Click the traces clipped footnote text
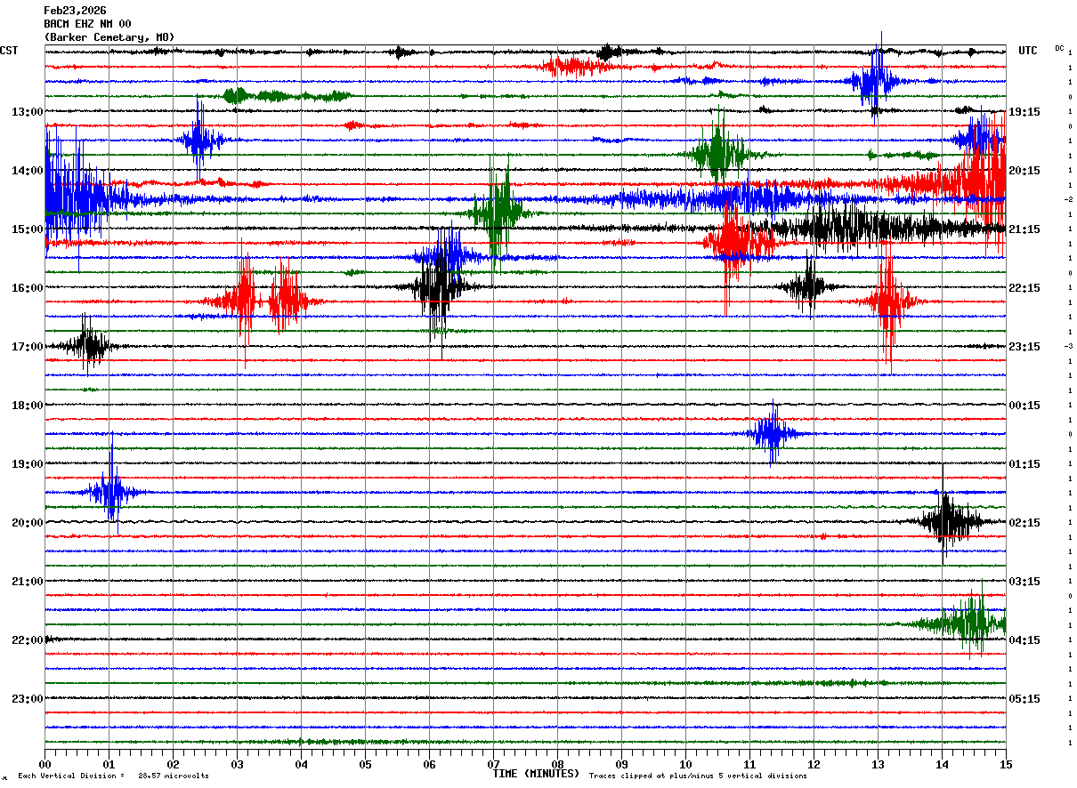Screen dimensions: 1077x788 pos(698,776)
